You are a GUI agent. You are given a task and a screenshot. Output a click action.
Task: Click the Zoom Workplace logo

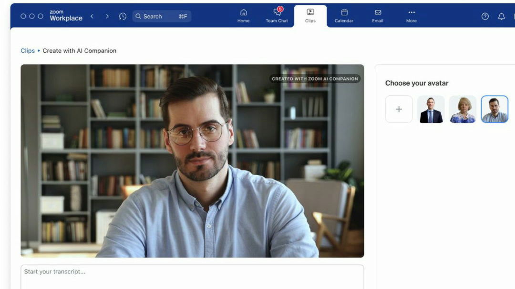tap(66, 16)
